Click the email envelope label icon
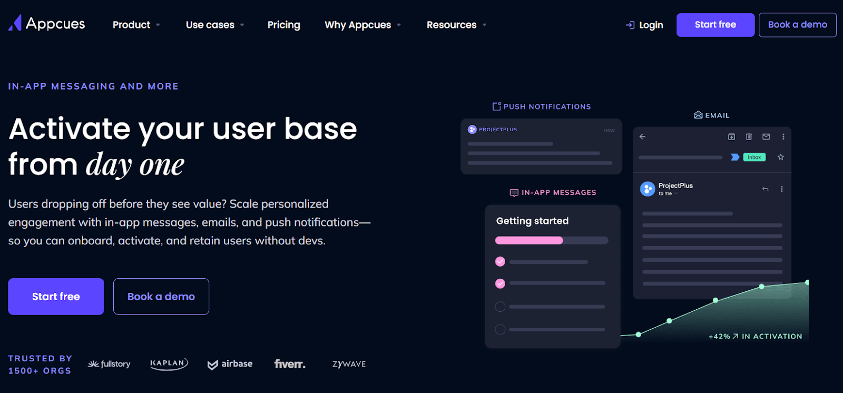Viewport: 843px width, 393px height. tap(698, 115)
